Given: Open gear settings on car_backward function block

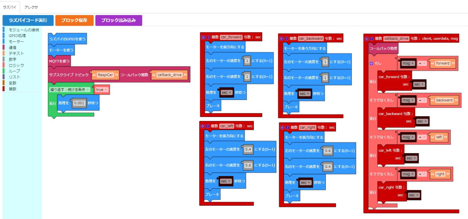Looking at the screenshot, I should (281, 39).
